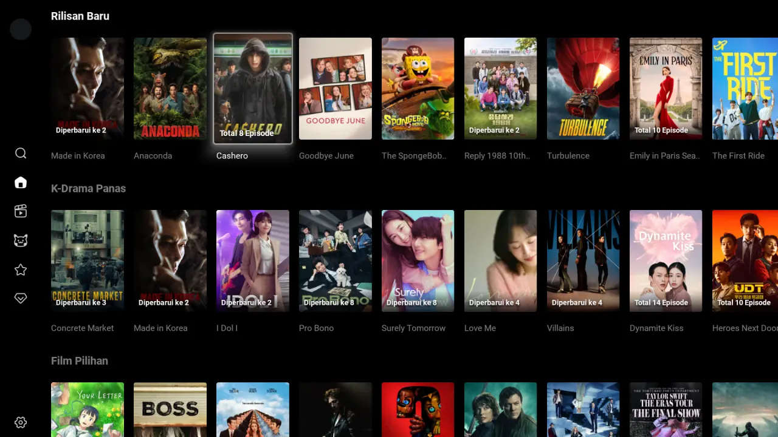Click the Reply 1988 10th.. title

tap(497, 155)
